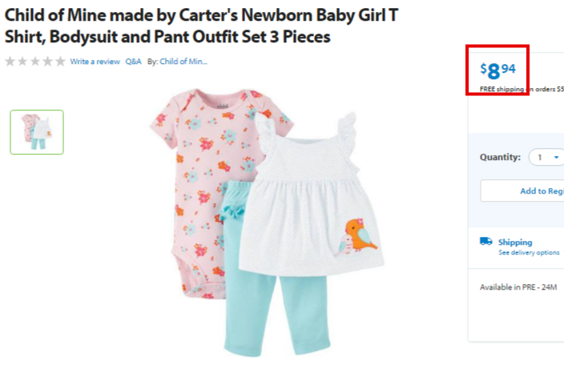Image resolution: width=564 pixels, height=365 pixels.
Task: Click the Quantity dropdown arrow
Action: [557, 158]
